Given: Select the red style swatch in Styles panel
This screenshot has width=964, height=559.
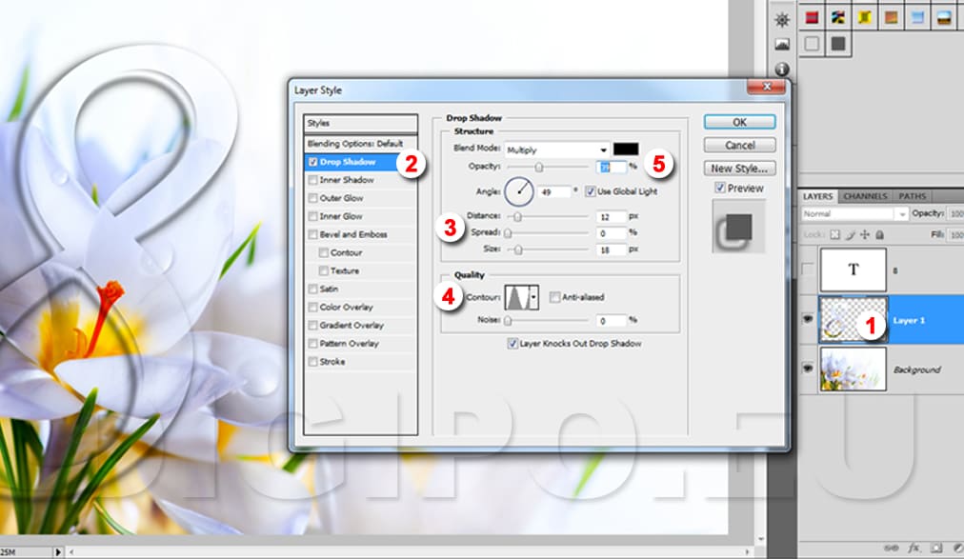Looking at the screenshot, I should point(812,17).
